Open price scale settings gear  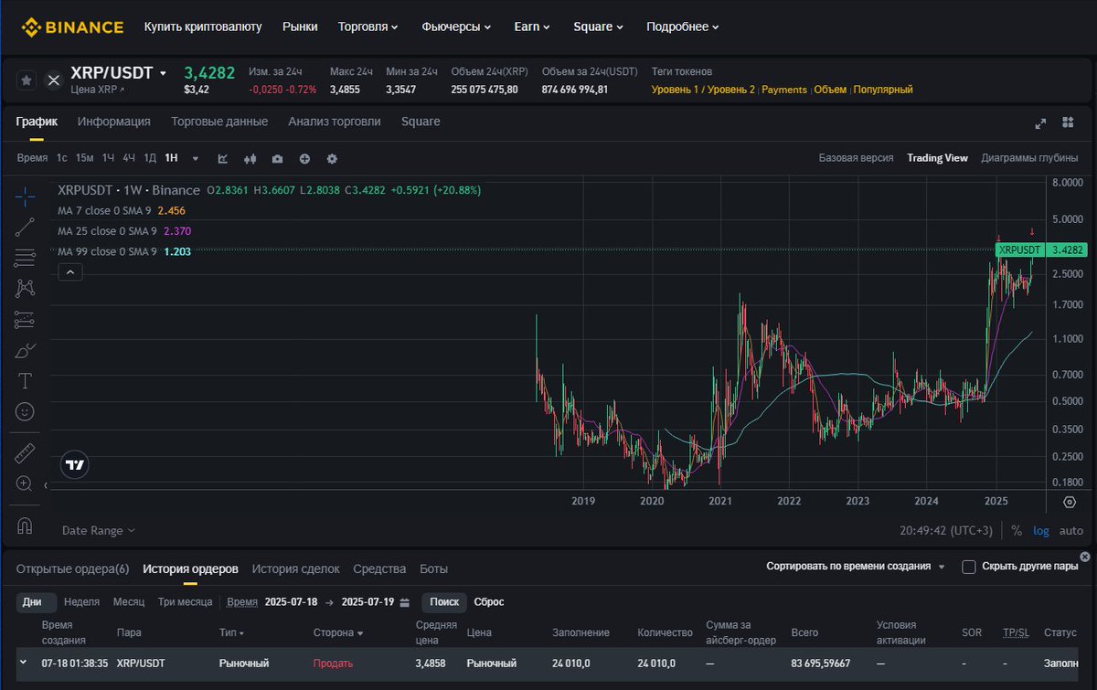(1070, 502)
